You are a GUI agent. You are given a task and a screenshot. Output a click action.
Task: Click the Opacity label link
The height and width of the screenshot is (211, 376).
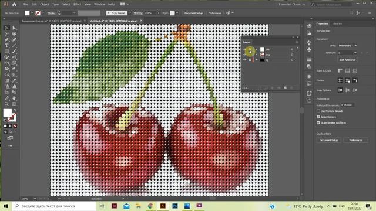point(138,13)
